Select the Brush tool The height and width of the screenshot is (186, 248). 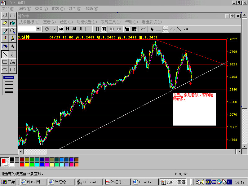13,38
